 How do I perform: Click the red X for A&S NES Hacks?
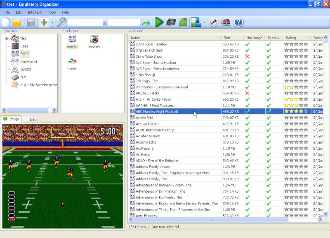(x=247, y=93)
